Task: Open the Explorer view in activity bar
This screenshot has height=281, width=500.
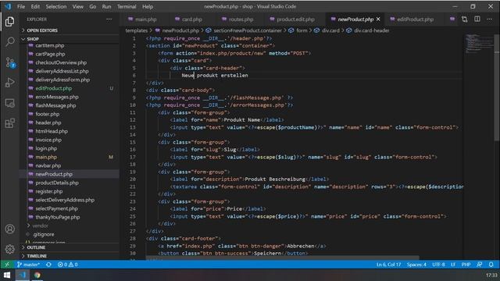Action: (10, 22)
